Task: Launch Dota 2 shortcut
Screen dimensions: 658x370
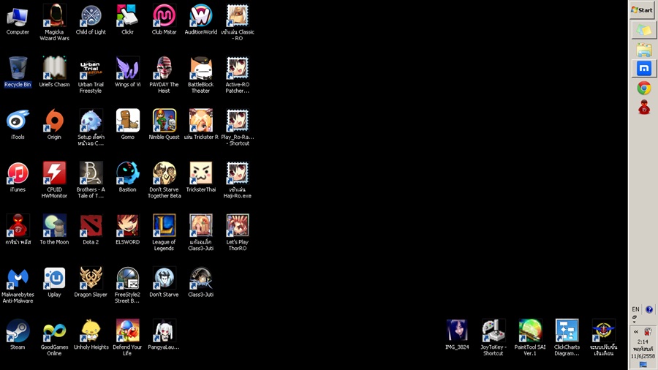Action: [91, 230]
